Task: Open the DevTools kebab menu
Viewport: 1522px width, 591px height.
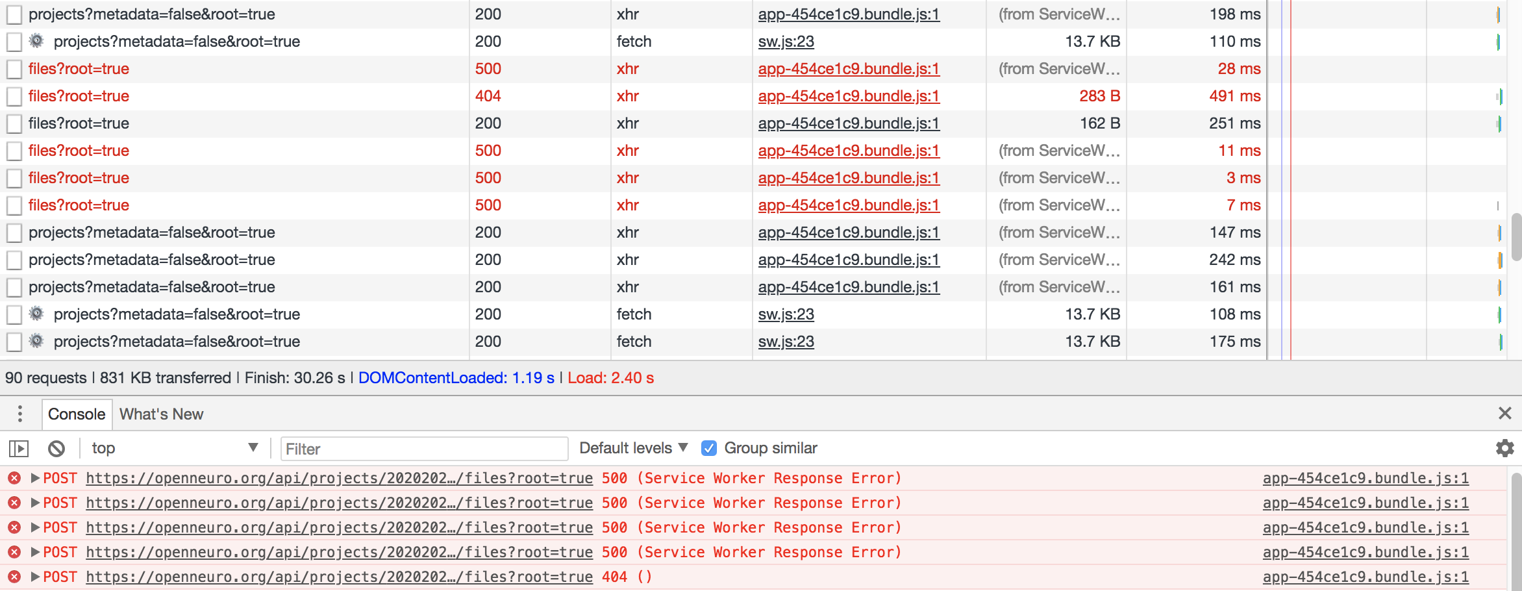Action: (20, 414)
